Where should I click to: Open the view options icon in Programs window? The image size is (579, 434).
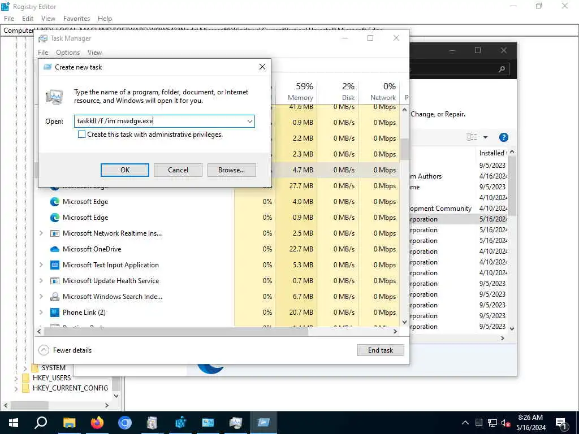point(472,137)
